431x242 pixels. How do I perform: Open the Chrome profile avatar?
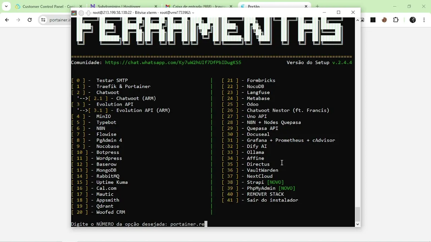(413, 20)
